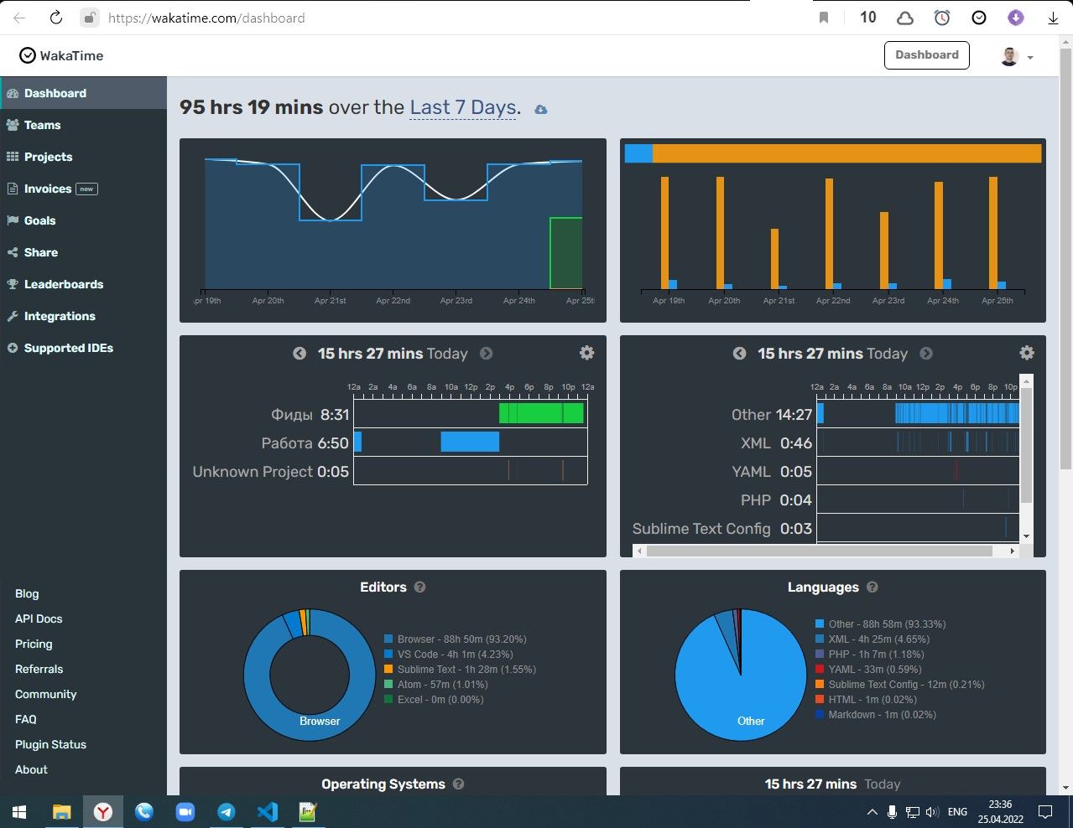Click the wakatime.com address bar
This screenshot has height=828, width=1073.
(x=206, y=18)
